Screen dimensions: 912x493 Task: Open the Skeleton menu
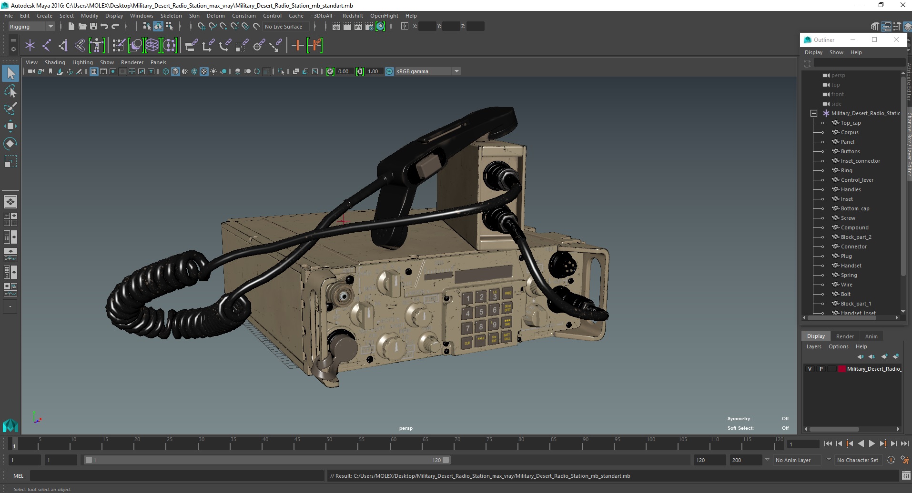(x=171, y=16)
